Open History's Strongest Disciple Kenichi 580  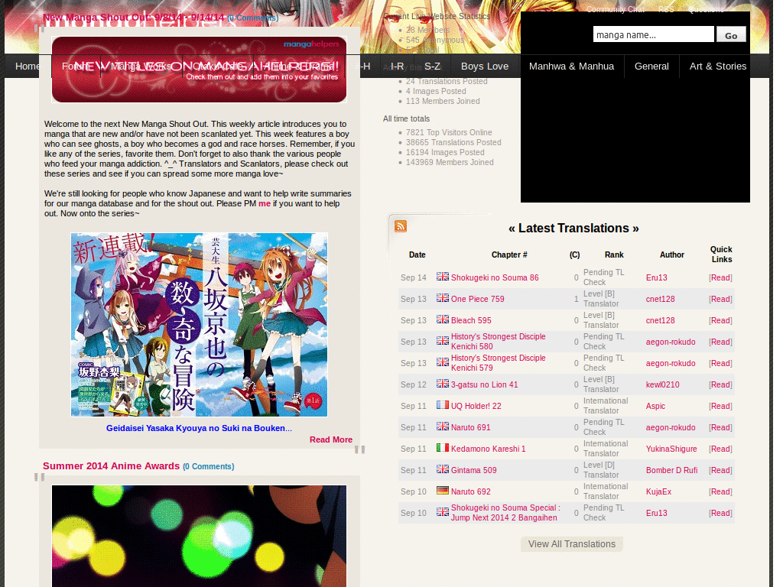(x=498, y=342)
